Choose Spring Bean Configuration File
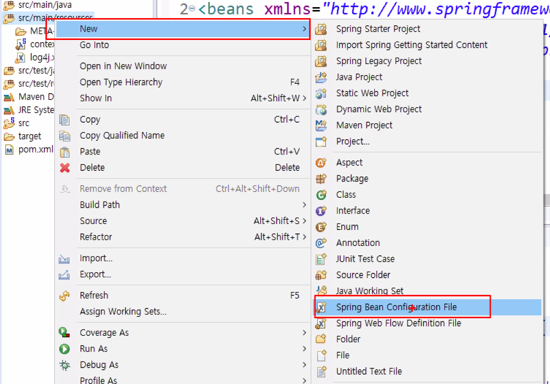 [428, 307]
